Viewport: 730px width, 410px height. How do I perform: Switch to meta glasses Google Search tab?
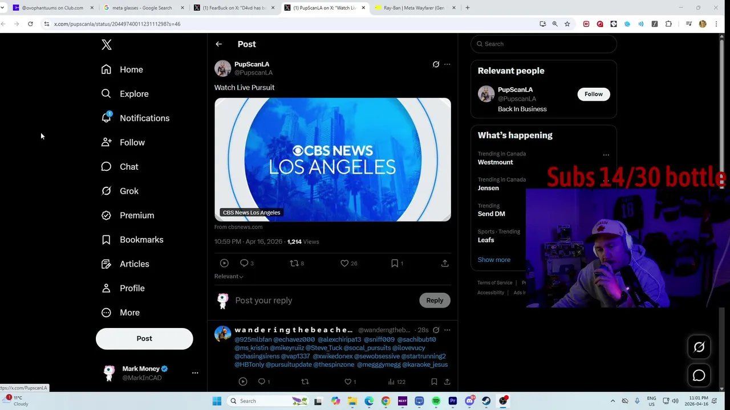[x=142, y=8]
